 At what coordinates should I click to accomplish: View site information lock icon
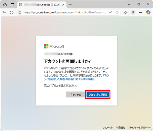(20, 12)
